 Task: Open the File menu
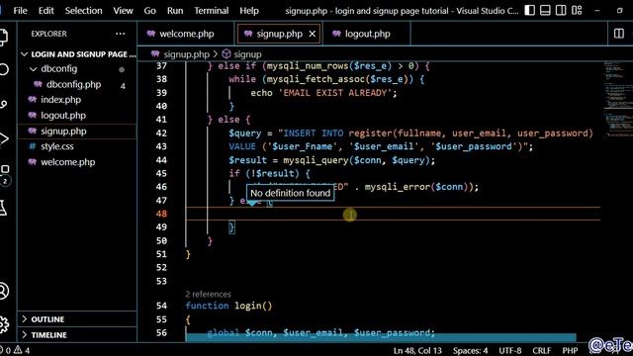coord(20,11)
